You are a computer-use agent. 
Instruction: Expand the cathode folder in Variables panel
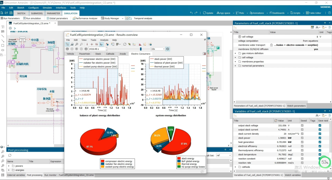[235, 167]
